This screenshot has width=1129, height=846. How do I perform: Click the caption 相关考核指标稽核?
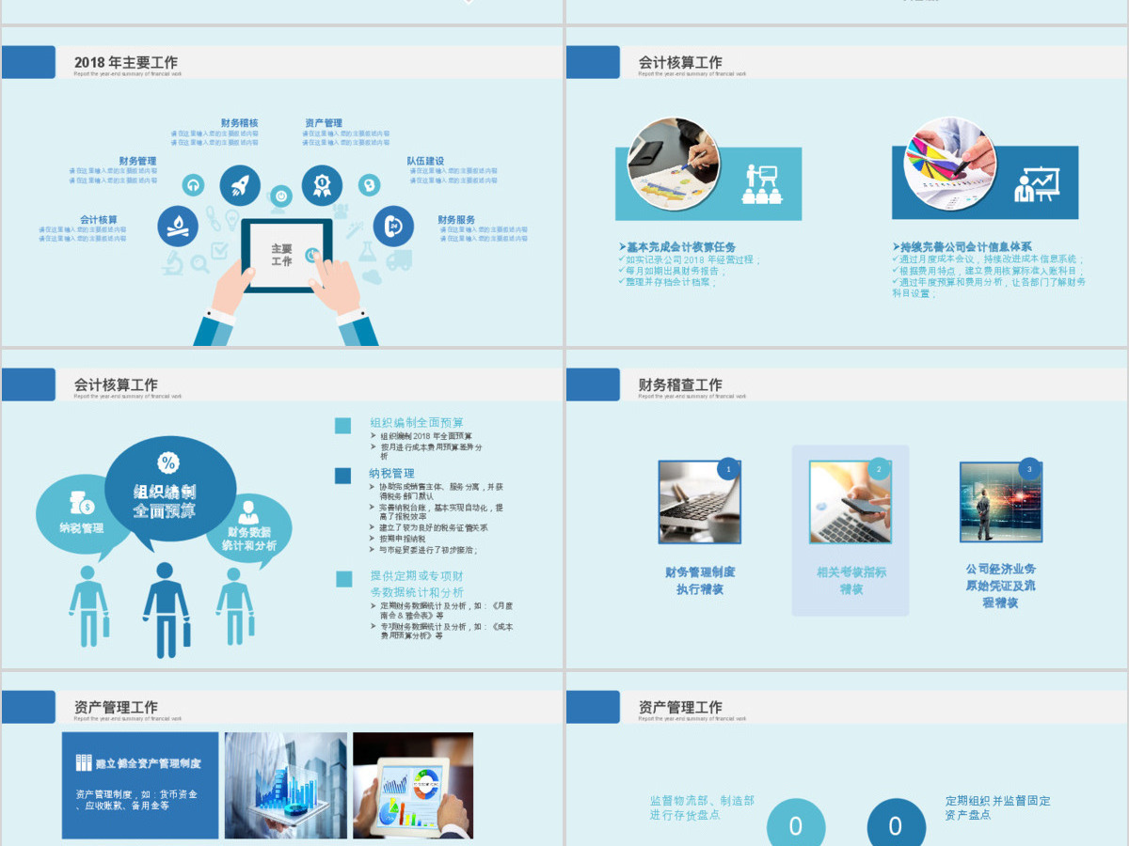pyautogui.click(x=851, y=580)
